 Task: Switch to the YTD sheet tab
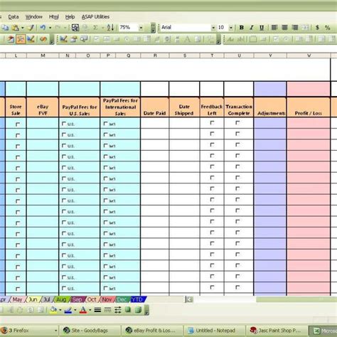tap(137, 299)
